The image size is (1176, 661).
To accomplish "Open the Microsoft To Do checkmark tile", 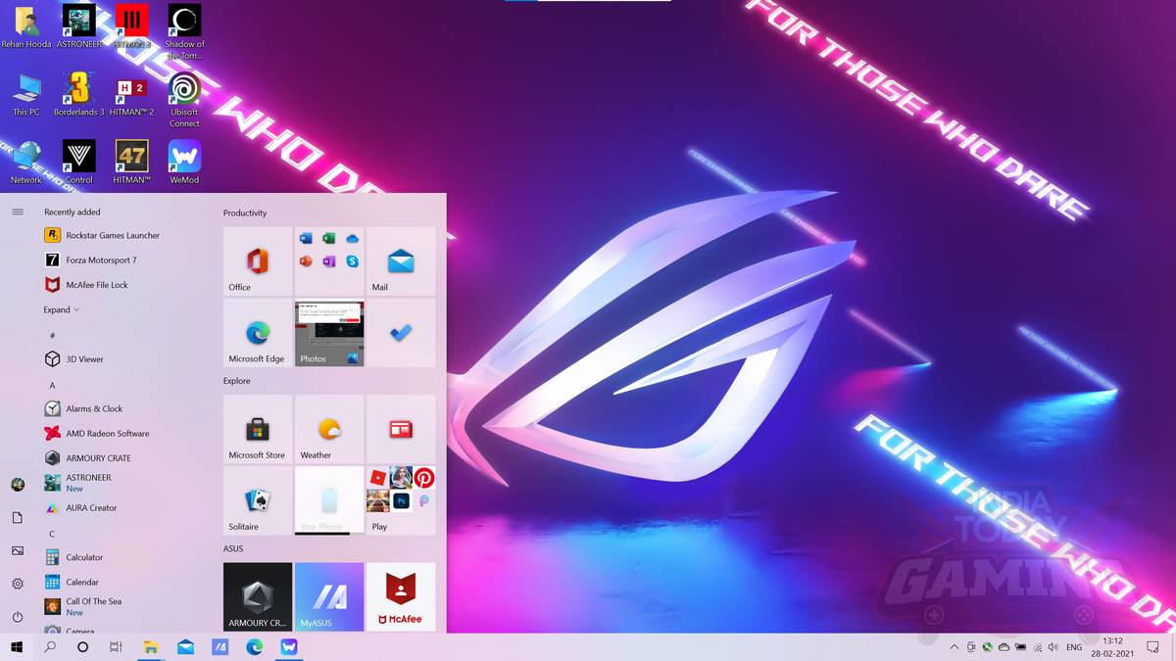I will click(401, 333).
